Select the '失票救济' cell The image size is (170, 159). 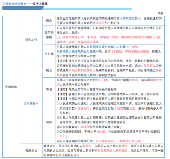coord(11,87)
